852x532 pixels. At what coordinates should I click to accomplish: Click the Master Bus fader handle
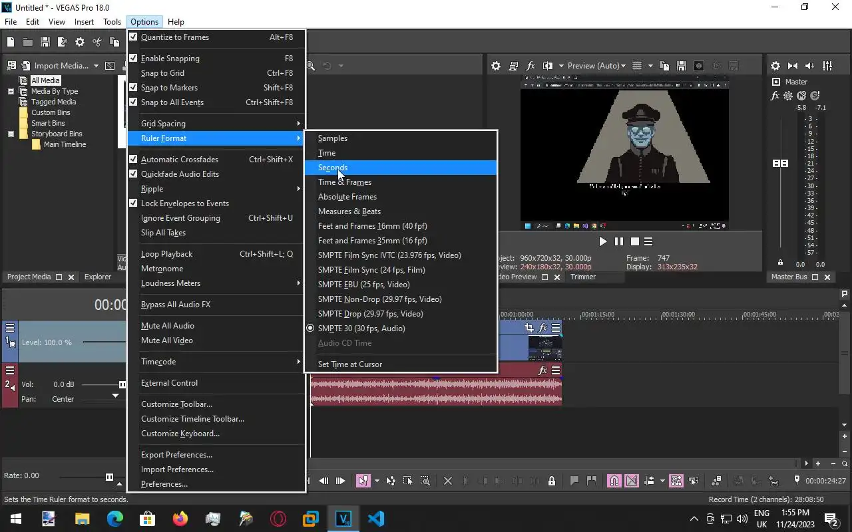point(780,163)
